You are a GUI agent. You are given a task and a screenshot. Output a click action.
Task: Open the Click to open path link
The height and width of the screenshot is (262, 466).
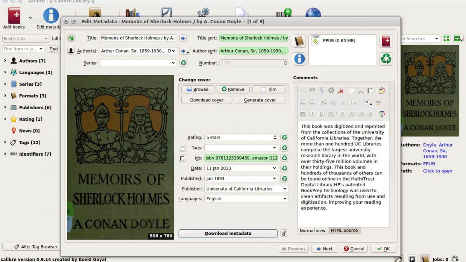[438, 171]
